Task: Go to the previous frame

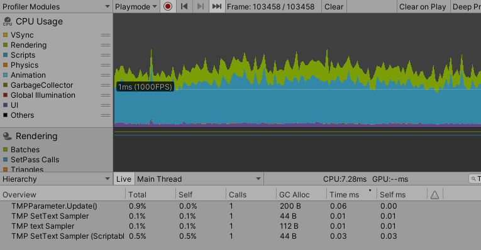Action: tap(184, 6)
